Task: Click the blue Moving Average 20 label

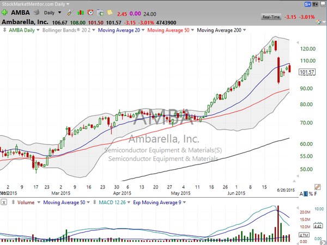Action: [x=119, y=30]
